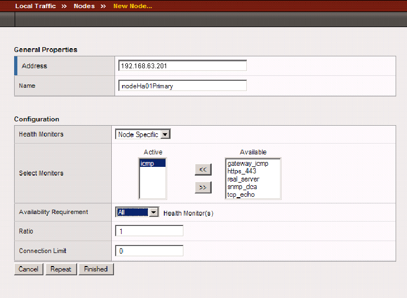Viewport: 407px width, 298px height.
Task: Click into the Ratio field
Action: pos(149,231)
